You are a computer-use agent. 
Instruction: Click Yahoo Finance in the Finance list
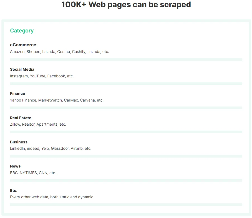23,100
